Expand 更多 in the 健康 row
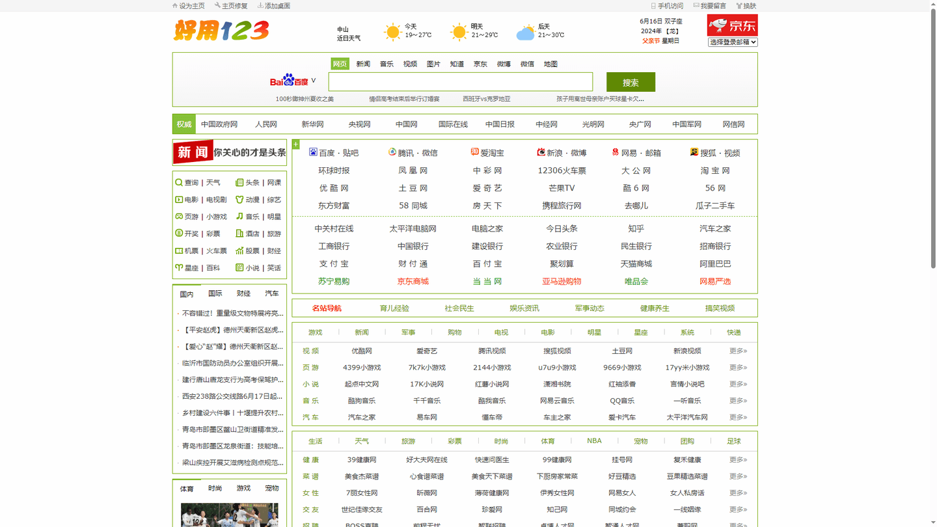The width and height of the screenshot is (937, 527). point(738,459)
